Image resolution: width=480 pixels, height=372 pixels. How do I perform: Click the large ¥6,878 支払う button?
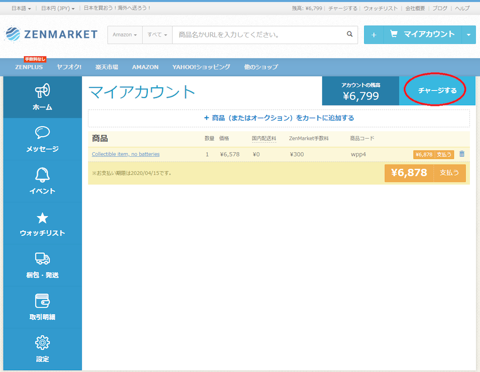click(425, 173)
